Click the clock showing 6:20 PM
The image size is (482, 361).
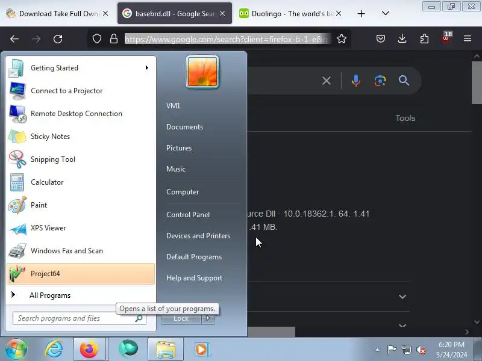pyautogui.click(x=451, y=344)
